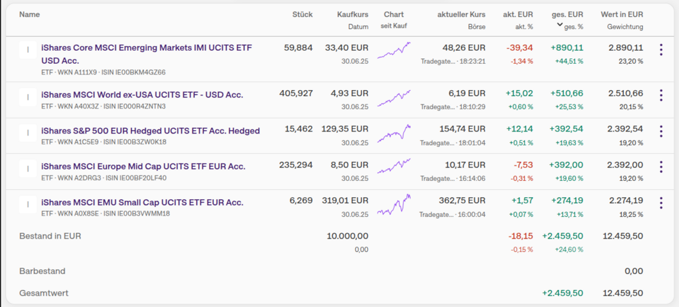Sort by Stück column header
The image size is (679, 307).
pyautogui.click(x=302, y=14)
